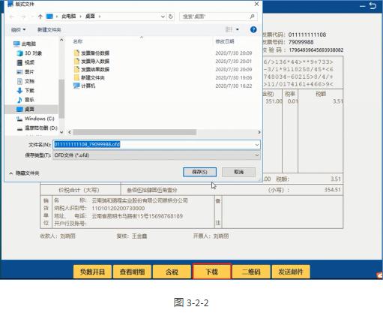Open the 保存类型 OFD file type dropdown
Image resolution: width=383 pixels, height=313 pixels.
click(157, 155)
